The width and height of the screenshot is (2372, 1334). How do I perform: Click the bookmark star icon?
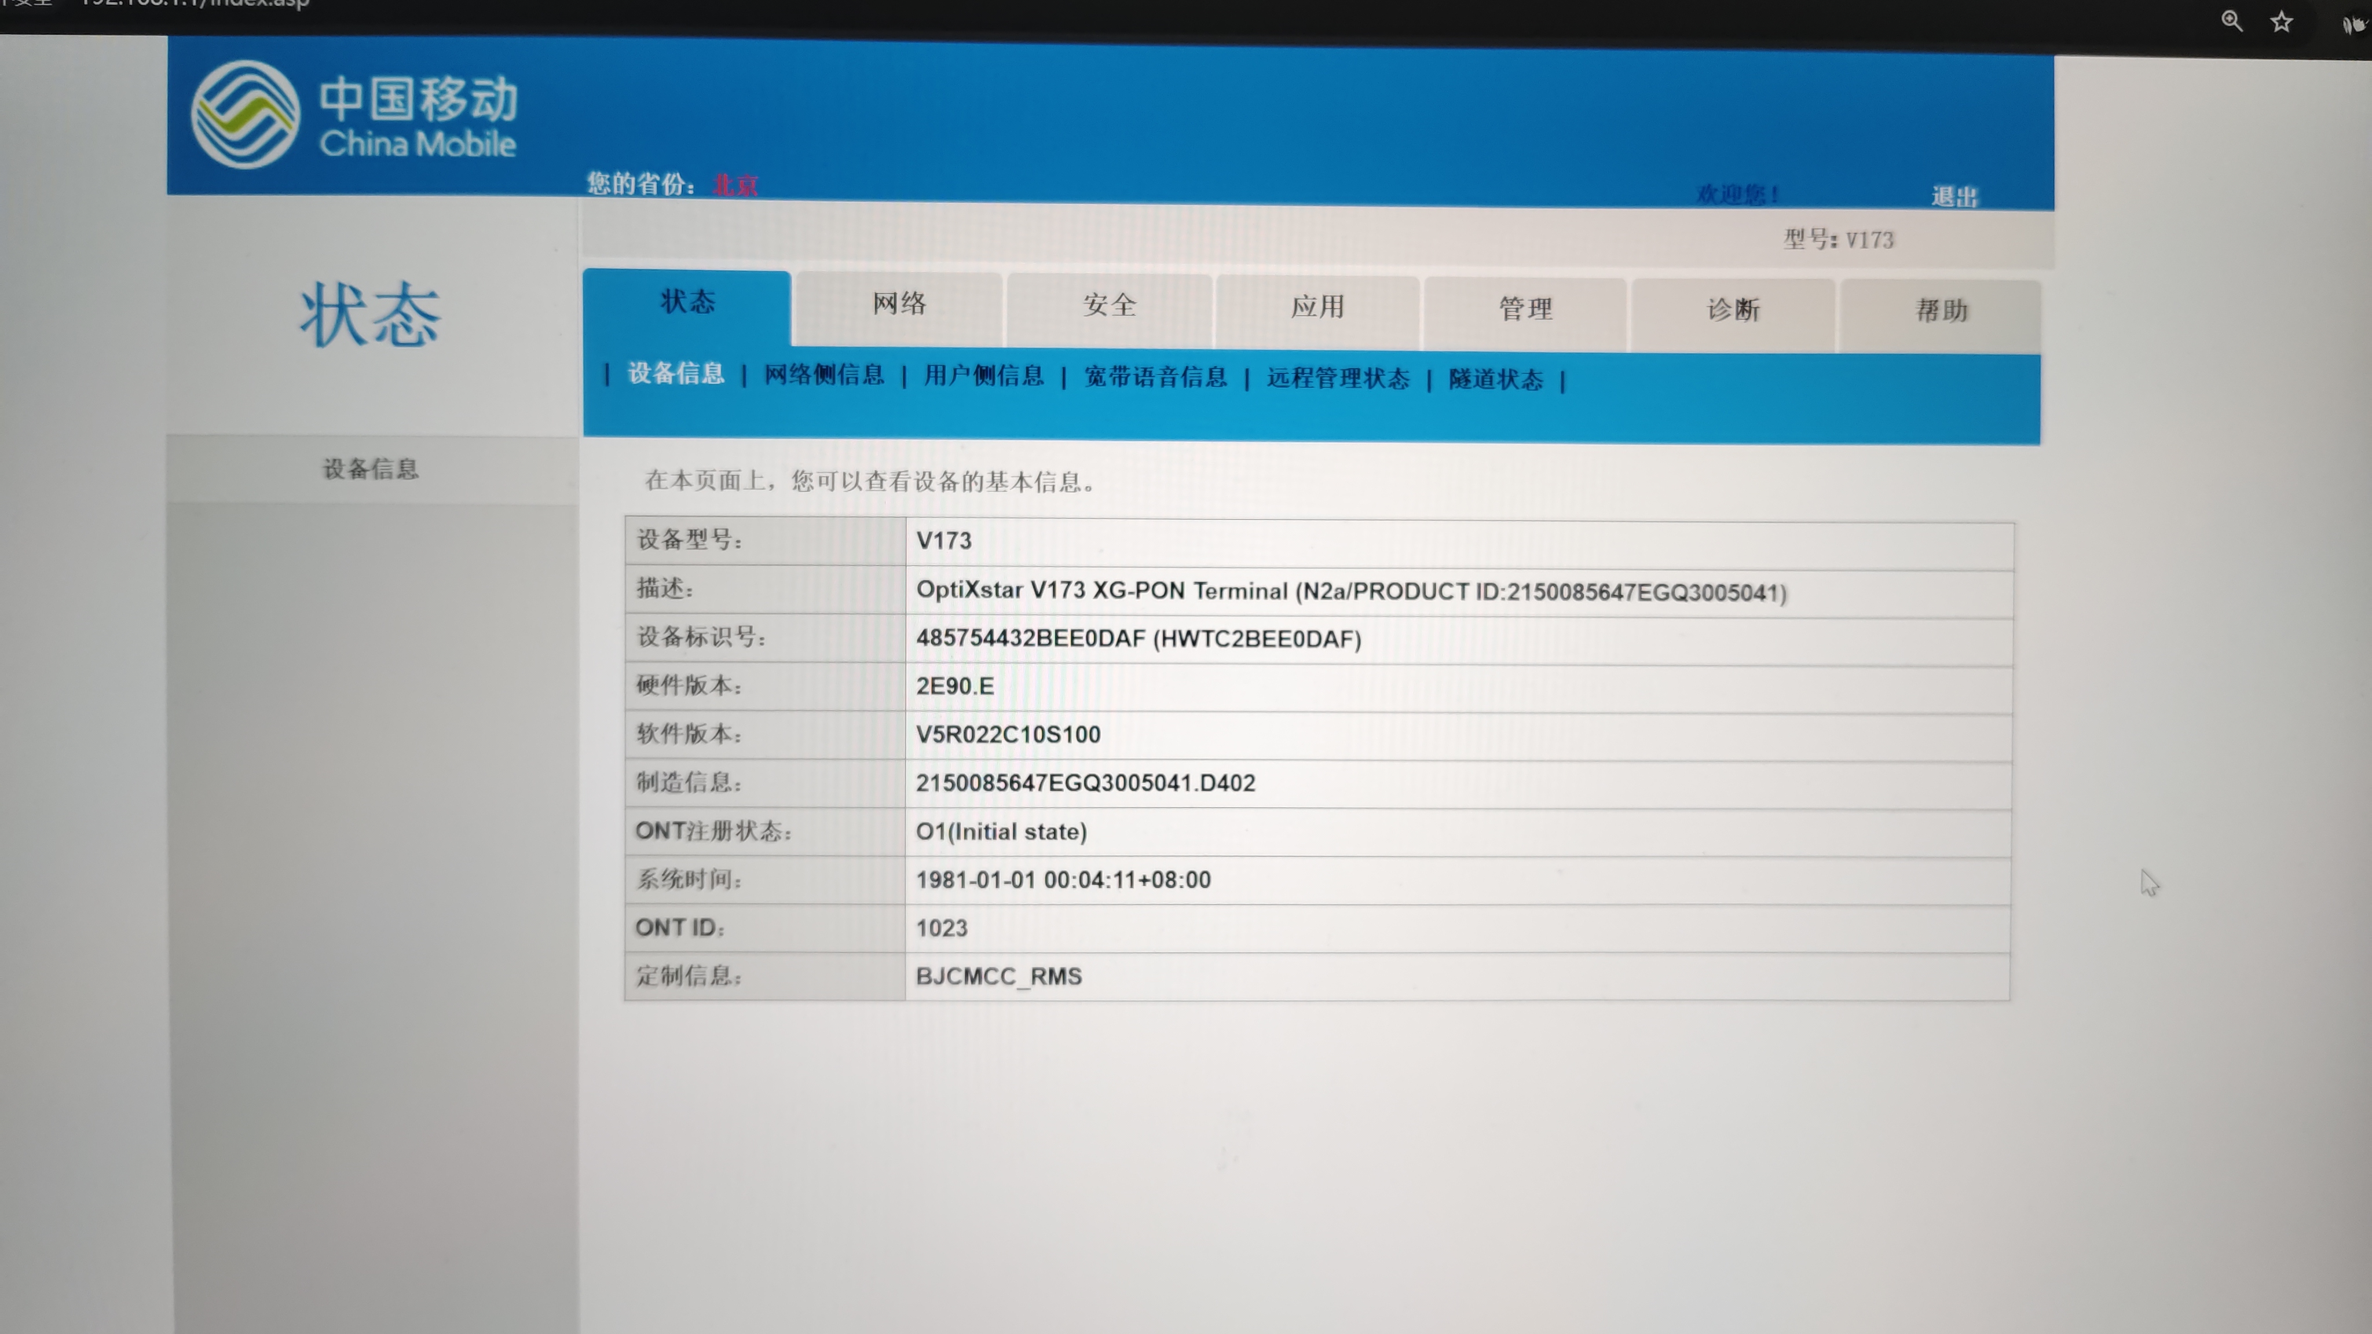2281,21
